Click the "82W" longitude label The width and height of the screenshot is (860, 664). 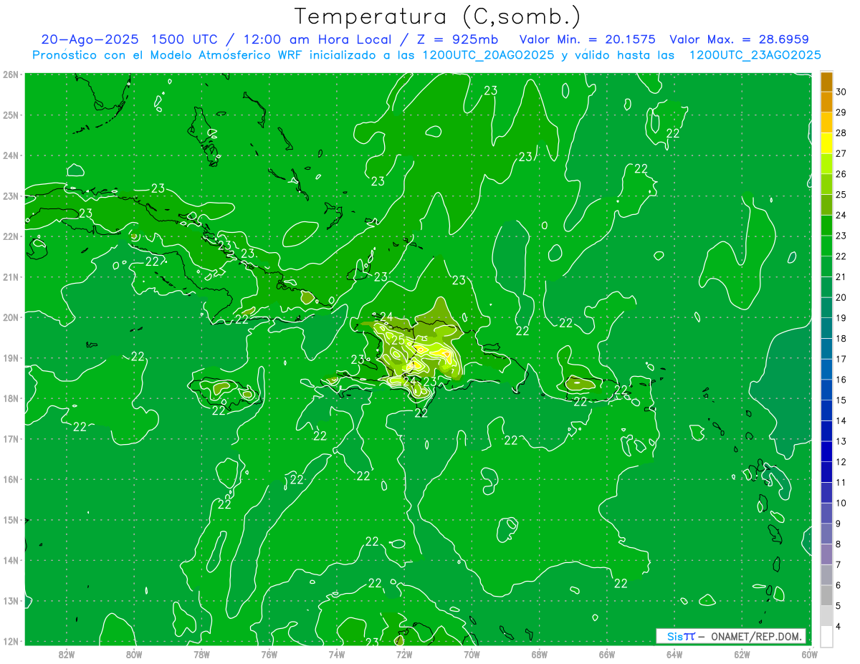pos(67,654)
